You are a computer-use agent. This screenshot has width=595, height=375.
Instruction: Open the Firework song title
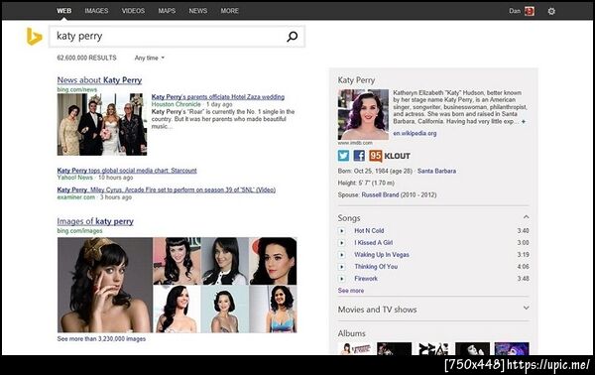pos(366,279)
